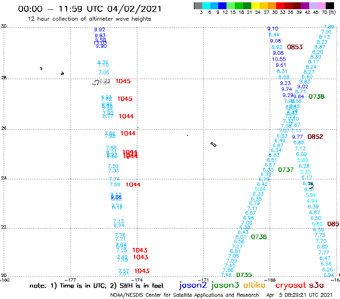Click the '0737' pass time label

point(286,170)
